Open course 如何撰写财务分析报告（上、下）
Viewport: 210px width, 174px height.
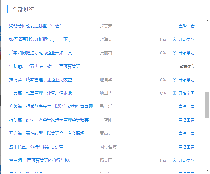[x=40, y=39]
